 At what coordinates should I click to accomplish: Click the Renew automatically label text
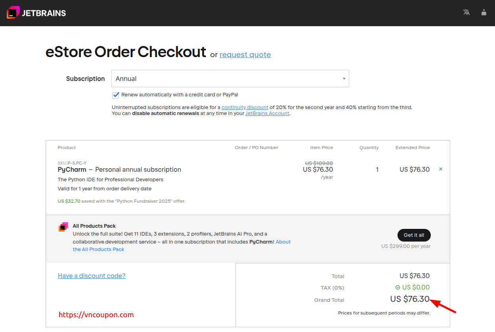pos(180,95)
